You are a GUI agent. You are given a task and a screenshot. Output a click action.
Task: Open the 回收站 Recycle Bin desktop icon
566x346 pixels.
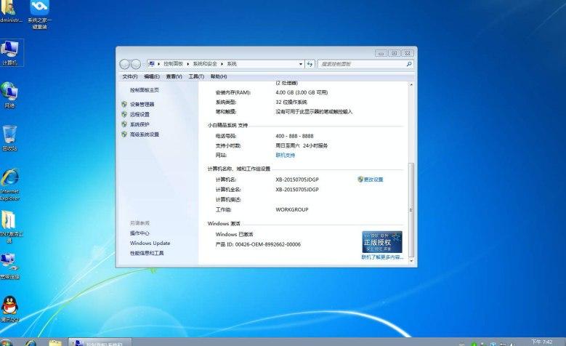coord(10,135)
